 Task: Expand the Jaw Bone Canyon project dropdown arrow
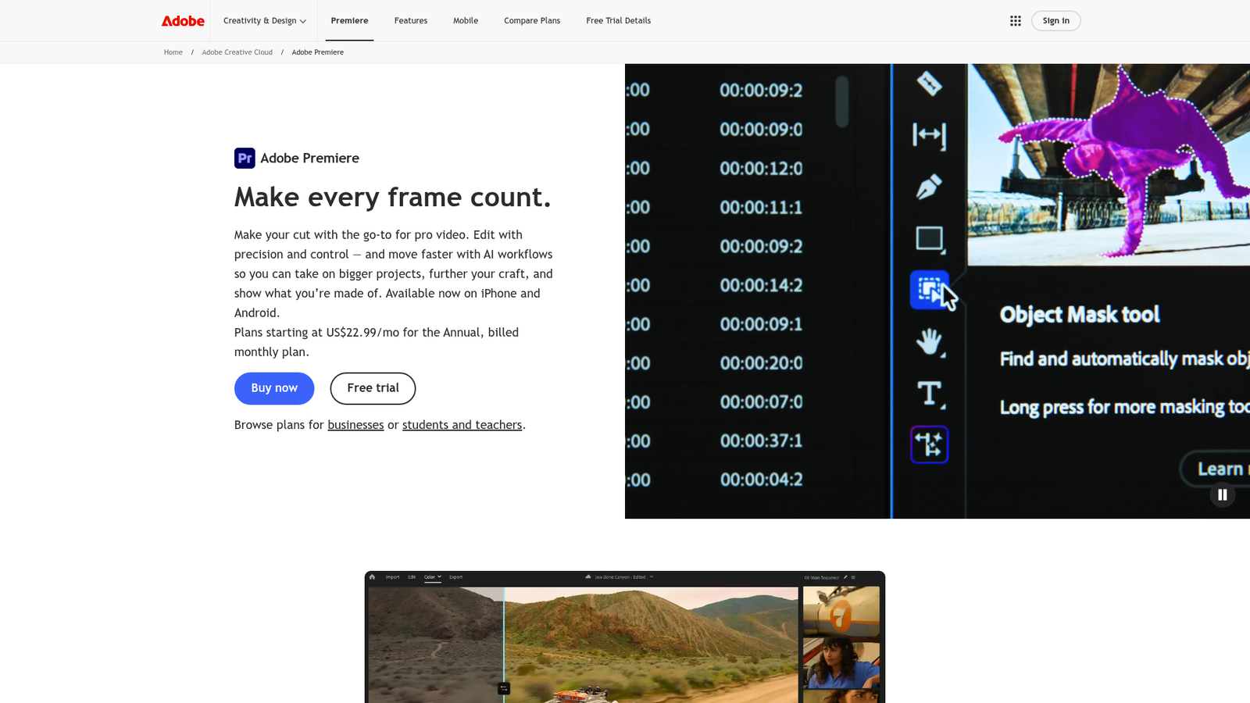[652, 576]
